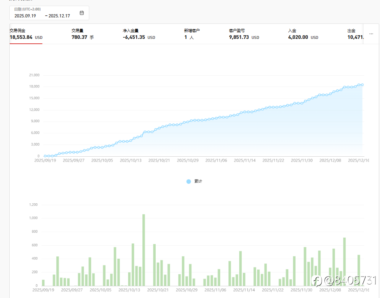
Task: Select the 出金 metric tab
Action: pos(356,34)
